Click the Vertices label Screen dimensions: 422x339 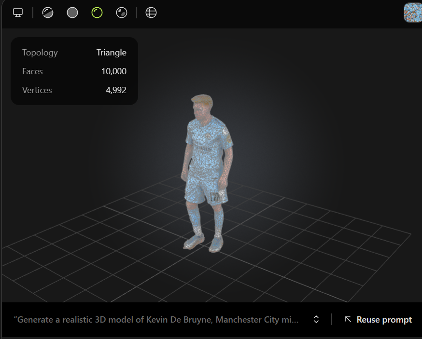pyautogui.click(x=37, y=90)
